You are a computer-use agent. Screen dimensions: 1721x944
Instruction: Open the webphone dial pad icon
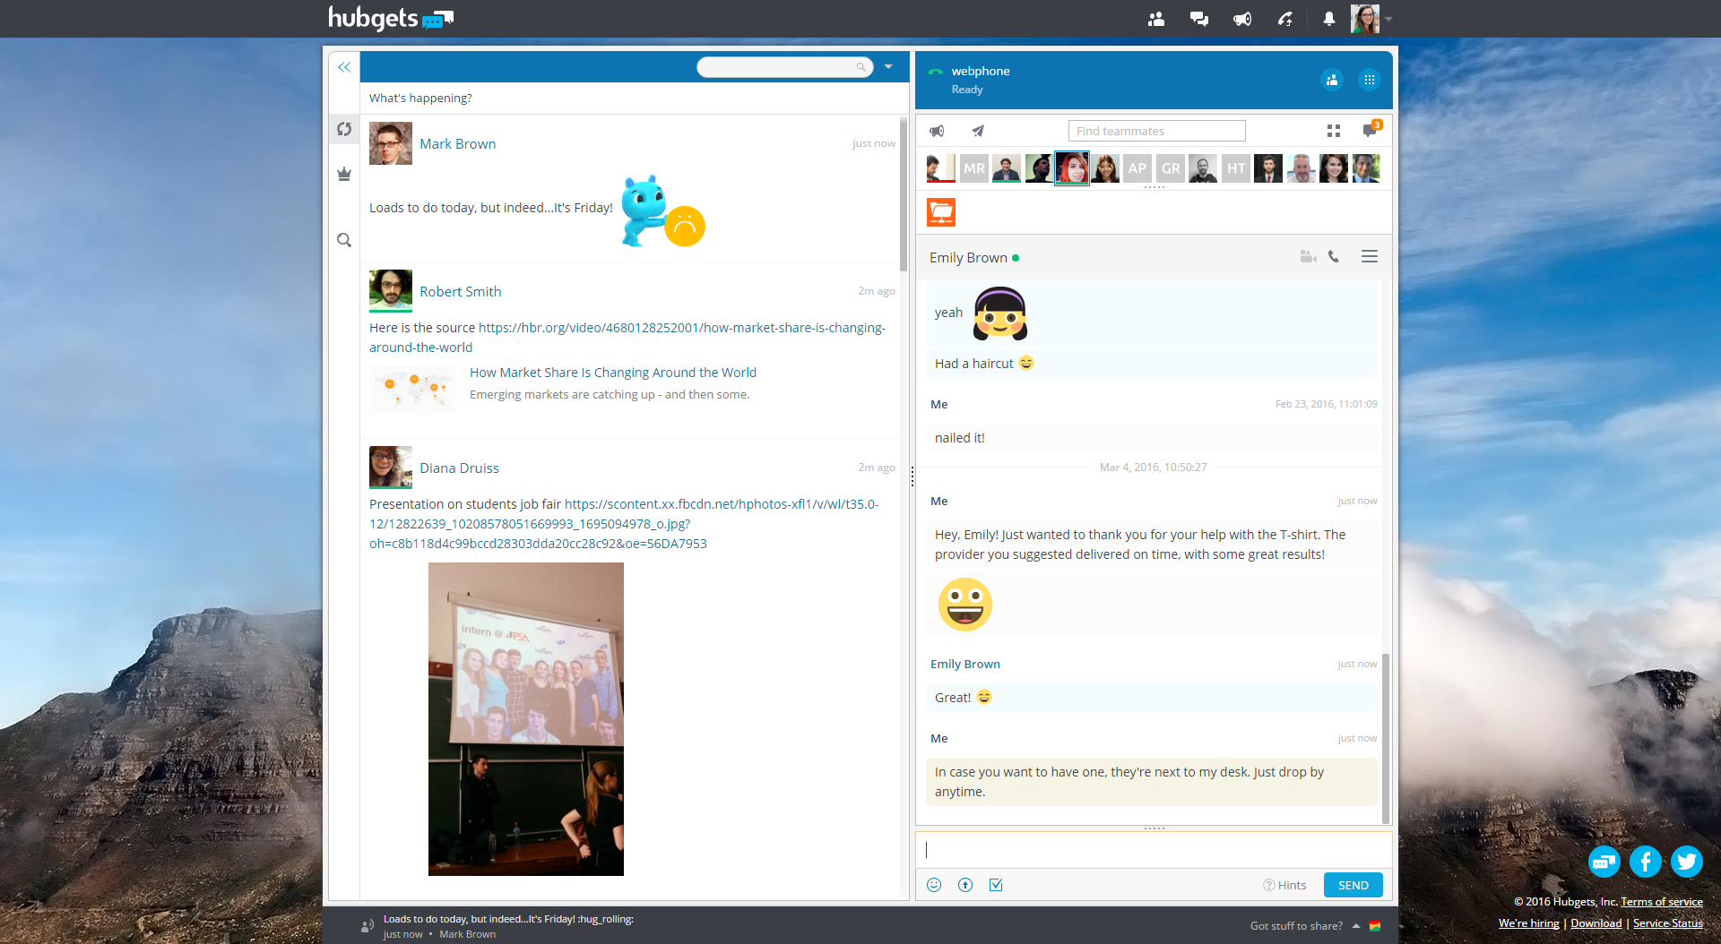[1369, 80]
